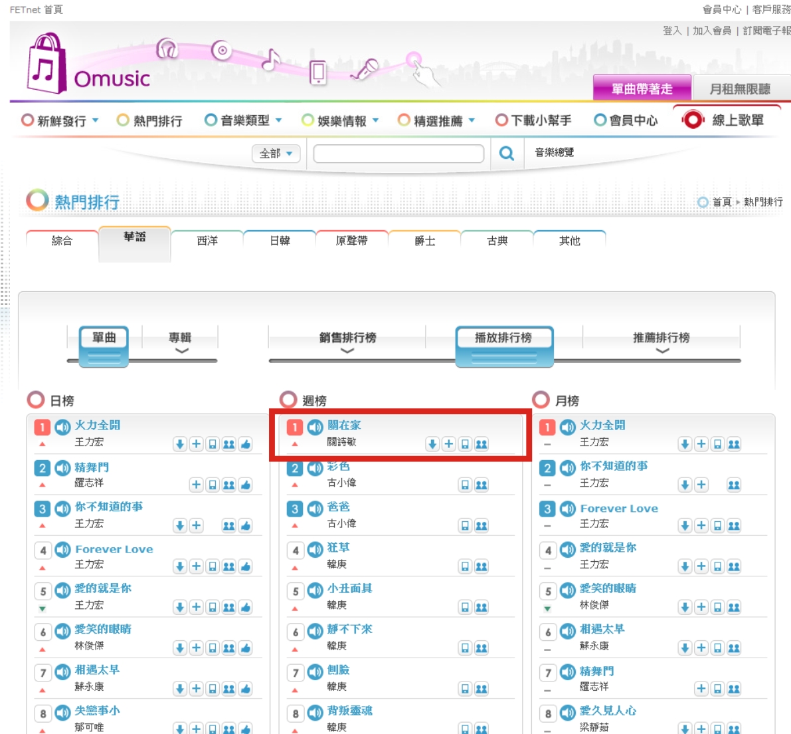Screen dimensions: 791x734
Task: Play preview of 關在家 in 週榜
Action: tap(315, 428)
